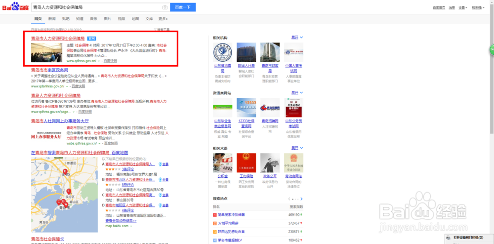Image resolution: width=494 pixels, height=244 pixels.
Task: Click the 中国人事考试网 thumbnail
Action: point(293,52)
